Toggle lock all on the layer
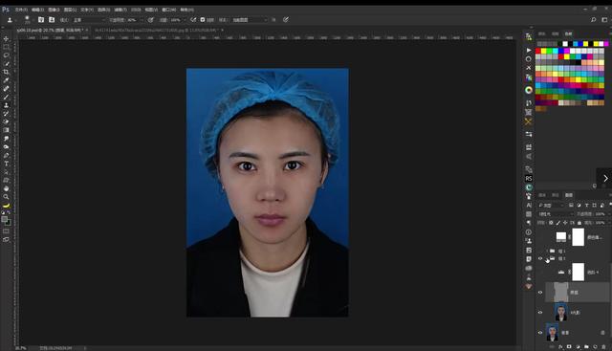Image resolution: width=612 pixels, height=351 pixels. pyautogui.click(x=579, y=223)
